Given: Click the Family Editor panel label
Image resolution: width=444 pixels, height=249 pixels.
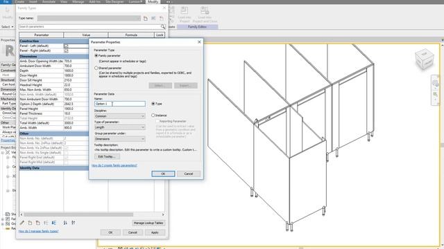Looking at the screenshot, I should tap(197, 27).
